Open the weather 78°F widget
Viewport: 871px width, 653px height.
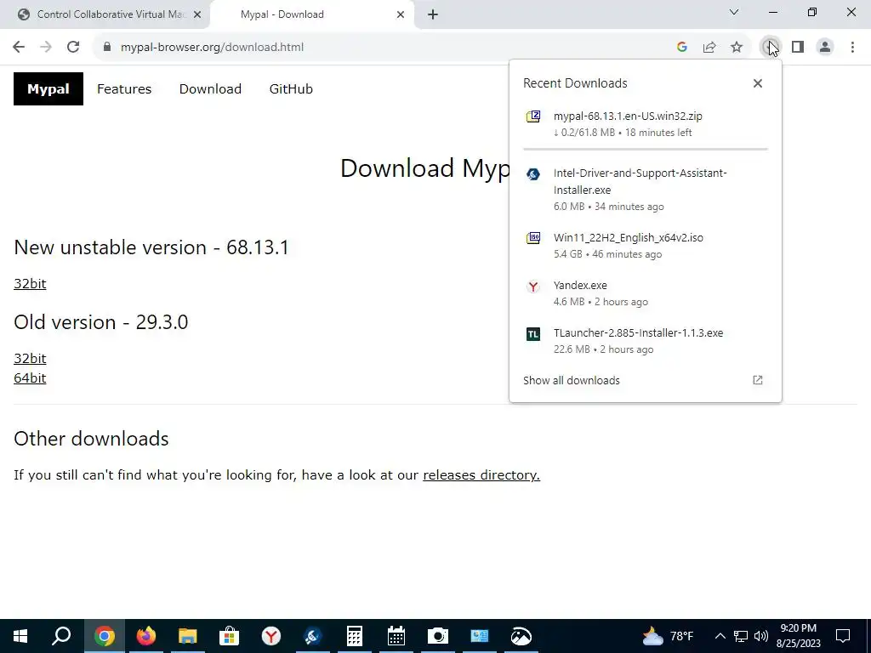click(x=668, y=636)
